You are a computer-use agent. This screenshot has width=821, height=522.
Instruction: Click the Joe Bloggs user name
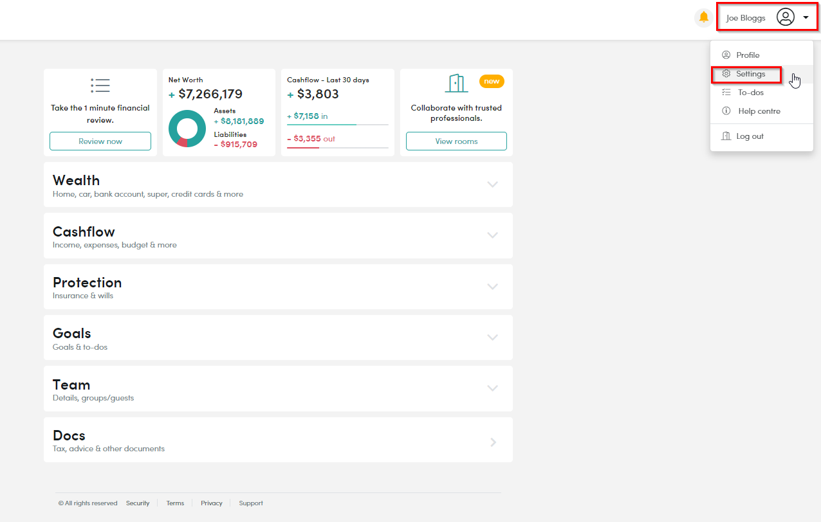click(x=746, y=18)
